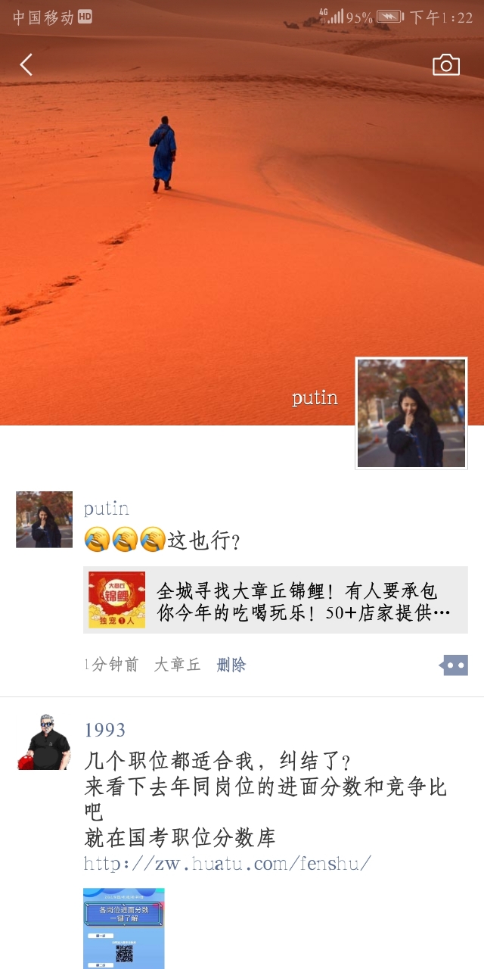Viewport: 484px width, 969px height.
Task: Open the 大章丘 location tag
Action: [178, 665]
